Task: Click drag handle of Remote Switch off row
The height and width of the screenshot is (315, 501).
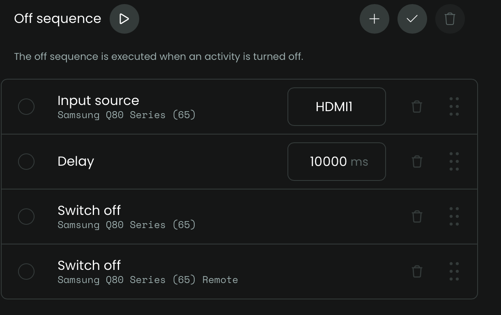Action: click(454, 272)
